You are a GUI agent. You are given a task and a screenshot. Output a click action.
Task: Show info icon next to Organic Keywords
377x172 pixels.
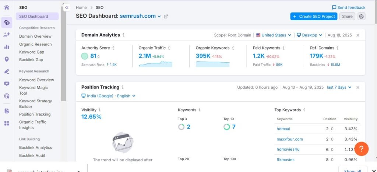pyautogui.click(x=233, y=48)
